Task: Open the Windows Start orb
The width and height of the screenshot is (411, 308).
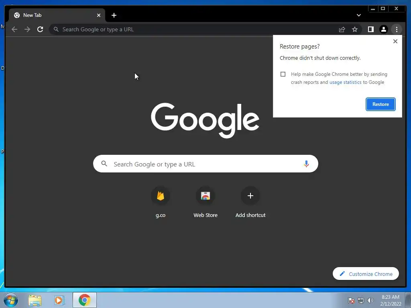Action: click(11, 300)
